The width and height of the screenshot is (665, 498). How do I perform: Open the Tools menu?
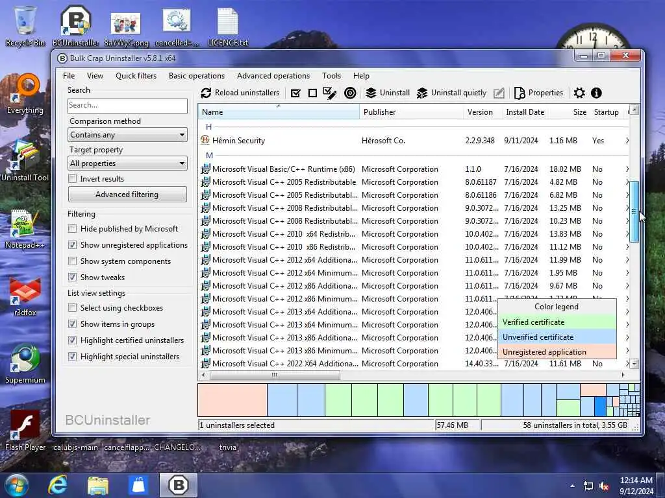[332, 76]
